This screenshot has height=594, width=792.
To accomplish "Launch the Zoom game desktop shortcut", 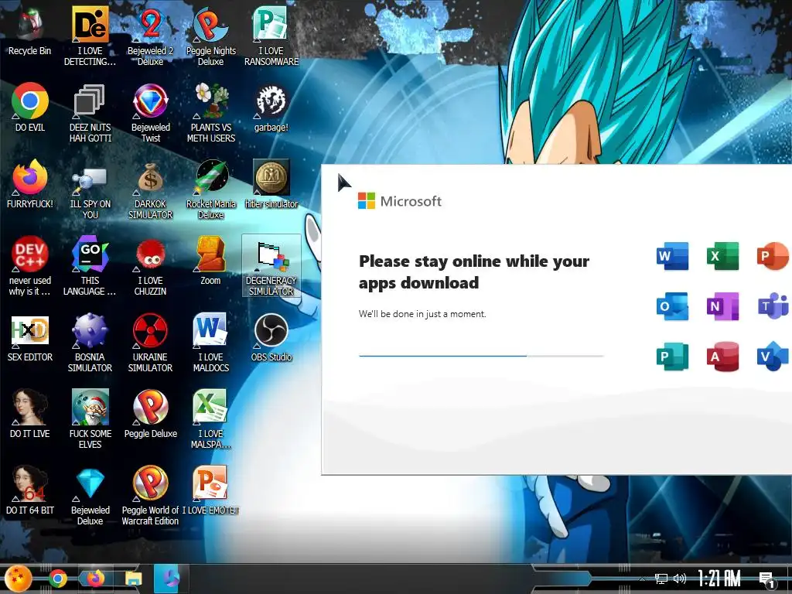I will (210, 261).
